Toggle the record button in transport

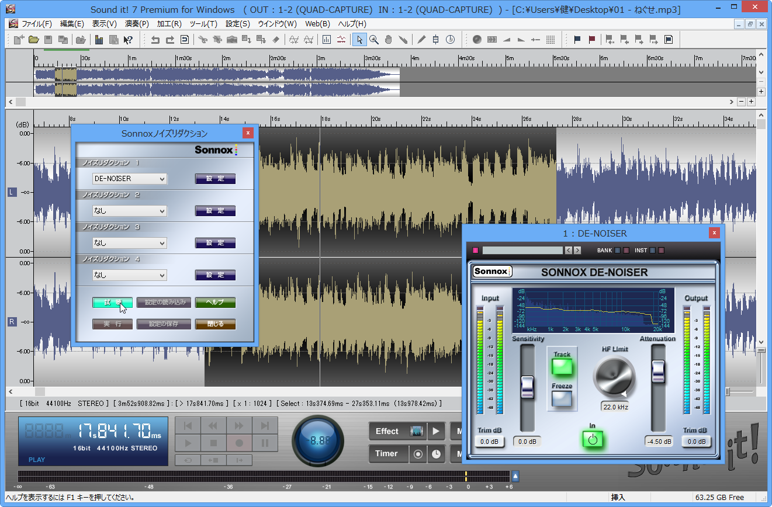pyautogui.click(x=239, y=443)
